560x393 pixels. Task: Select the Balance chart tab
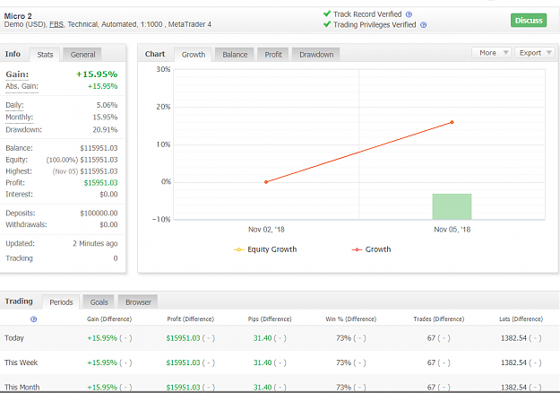[235, 55]
